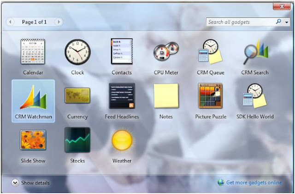This screenshot has height=194, width=295.
Task: Pick the yellow Notes gadget
Action: click(x=166, y=96)
